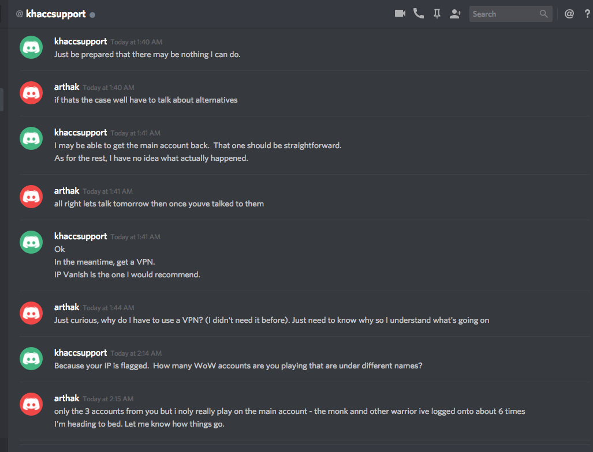Open pinned messages
This screenshot has width=593, height=452.
click(x=437, y=14)
